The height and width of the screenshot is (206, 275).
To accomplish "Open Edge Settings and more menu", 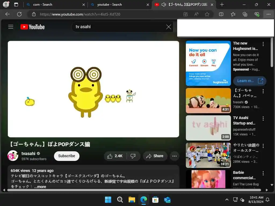I will point(269,14).
